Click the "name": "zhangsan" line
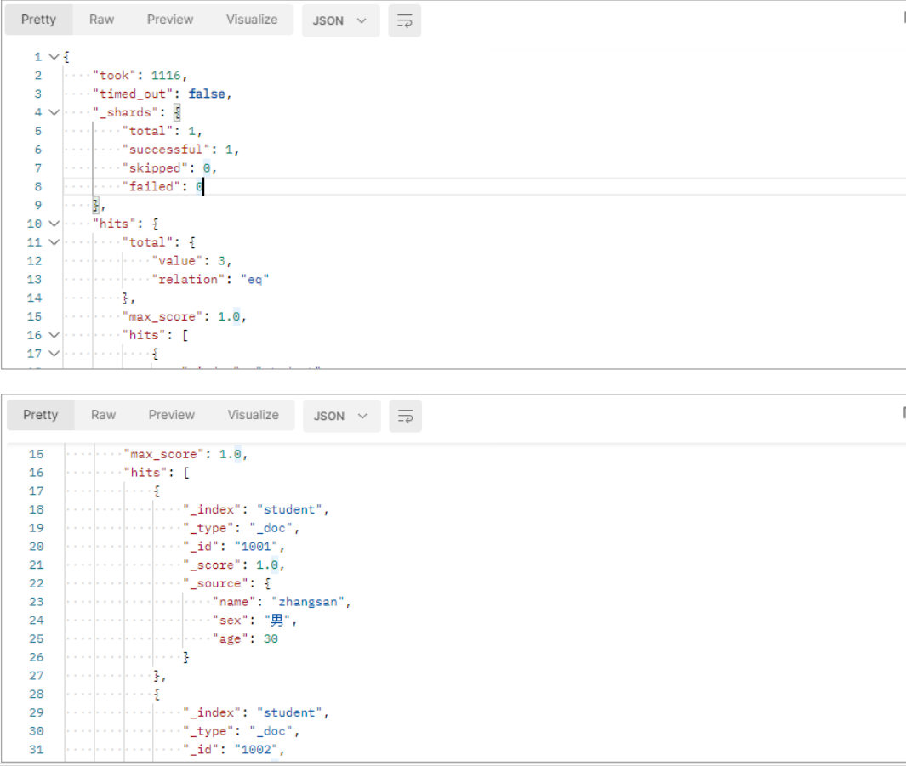Image resolution: width=906 pixels, height=766 pixels. tap(282, 601)
